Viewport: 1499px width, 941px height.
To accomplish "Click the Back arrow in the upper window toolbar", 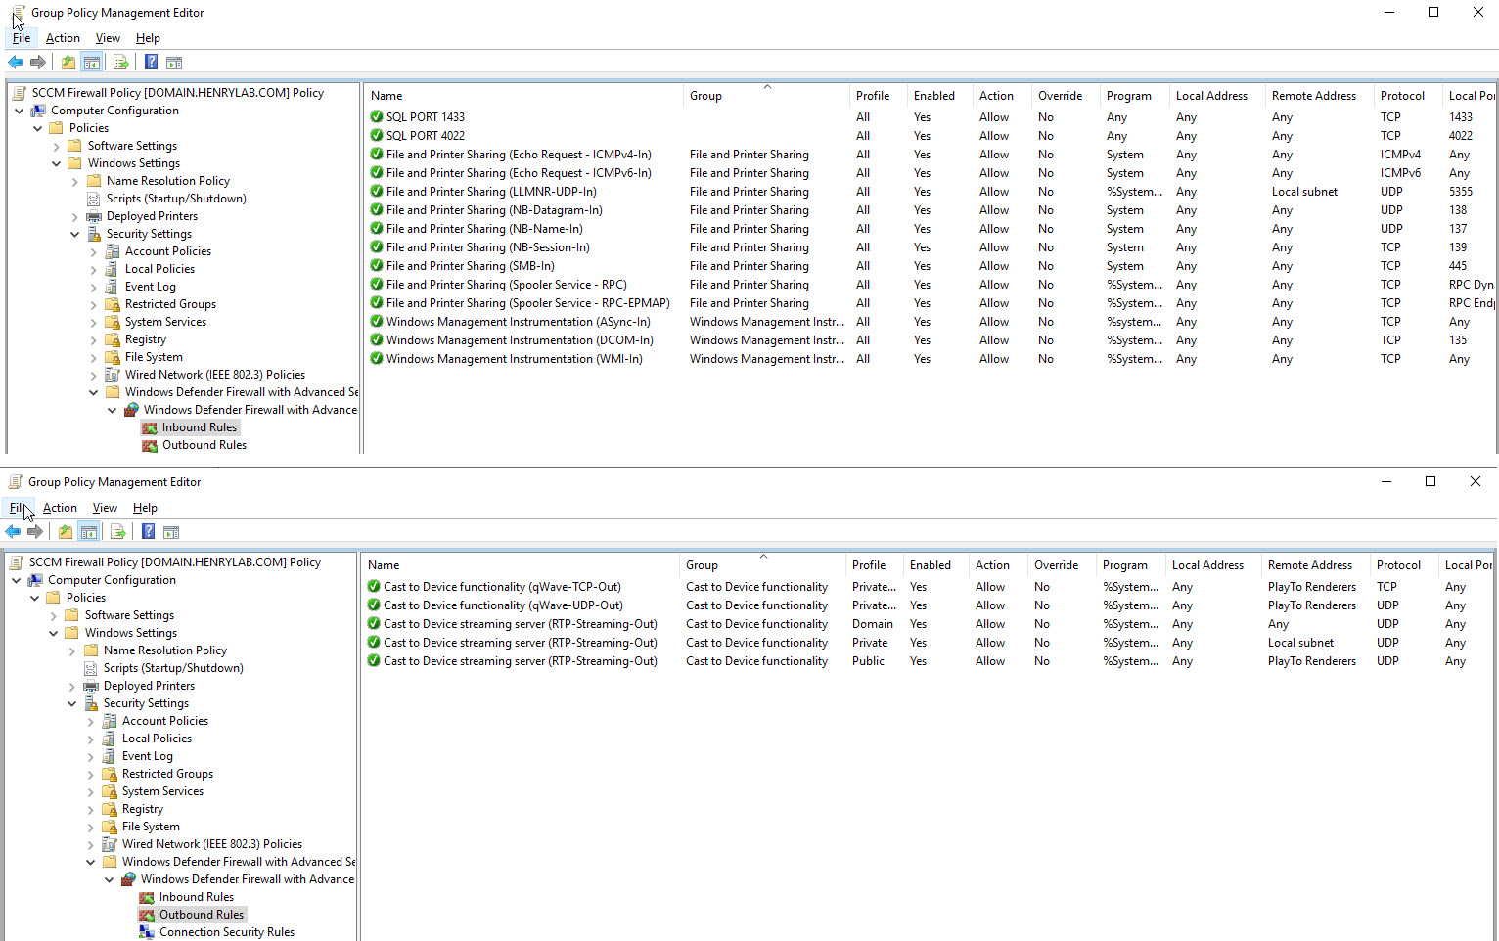I will click(x=16, y=63).
